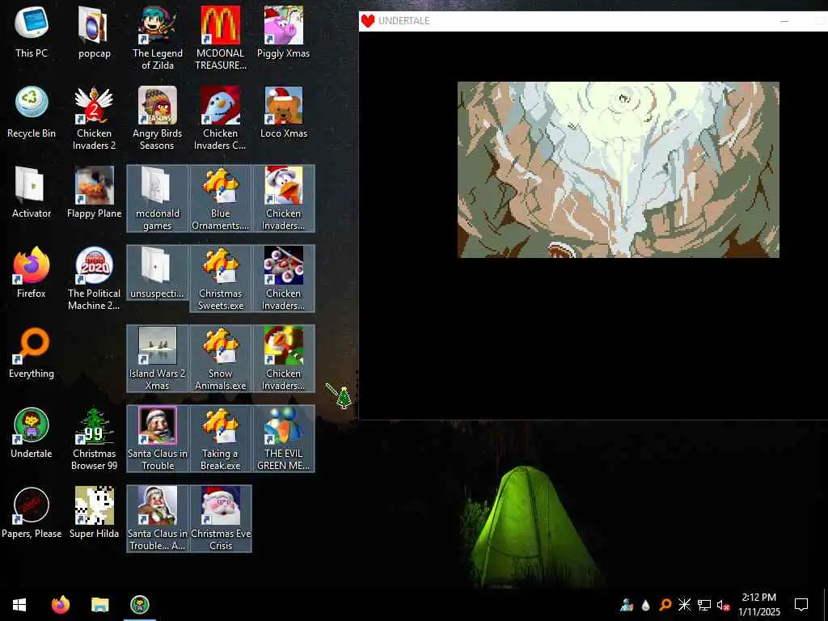The height and width of the screenshot is (621, 828).
Task: Select the Christmas Browser 99 shortcut
Action: (94, 439)
